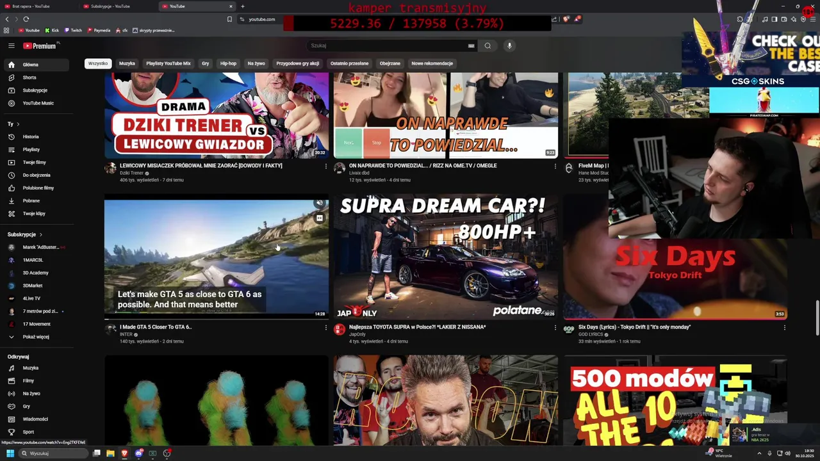820x461 pixels.
Task: Open File Explorer from the taskbar
Action: pos(110,453)
